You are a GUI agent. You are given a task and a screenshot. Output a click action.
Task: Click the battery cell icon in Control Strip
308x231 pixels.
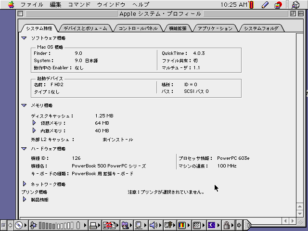click(78, 225)
